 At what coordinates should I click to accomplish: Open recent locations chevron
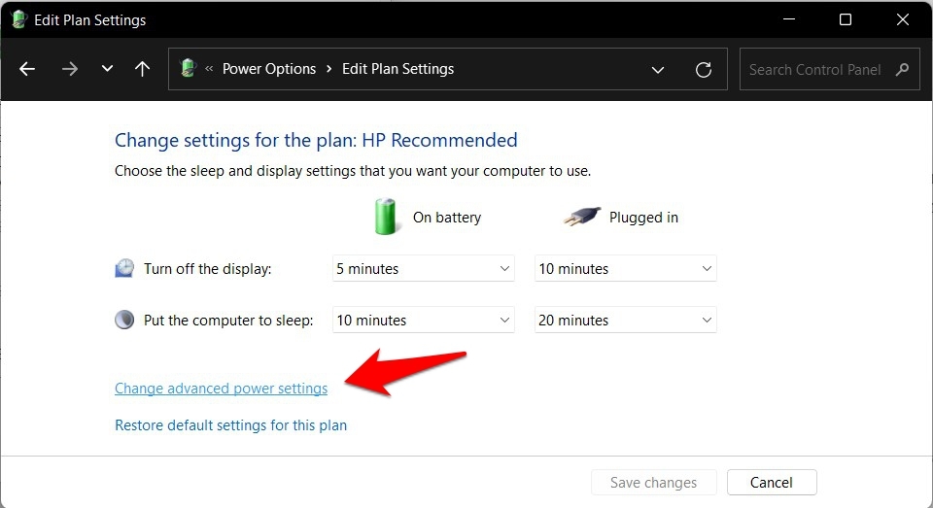pyautogui.click(x=107, y=69)
